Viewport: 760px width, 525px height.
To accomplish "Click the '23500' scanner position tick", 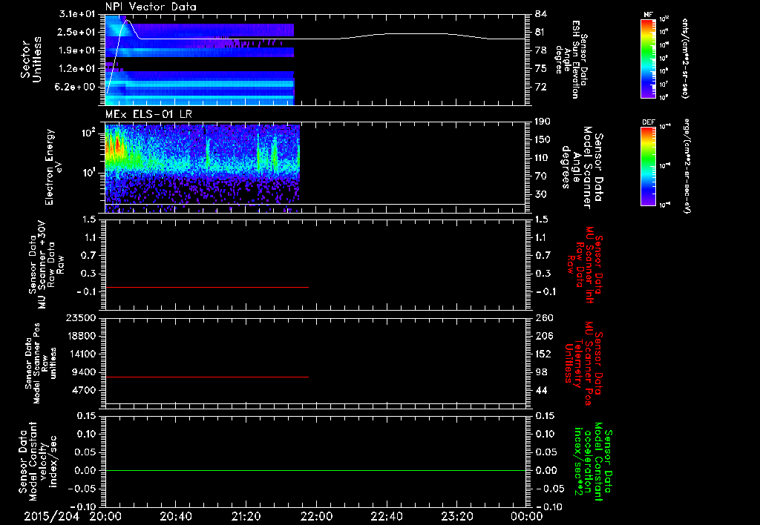I will point(80,317).
